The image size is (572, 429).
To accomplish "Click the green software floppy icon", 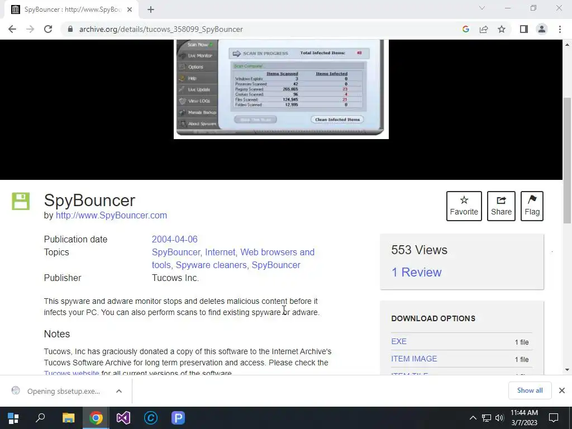I will coord(21,201).
